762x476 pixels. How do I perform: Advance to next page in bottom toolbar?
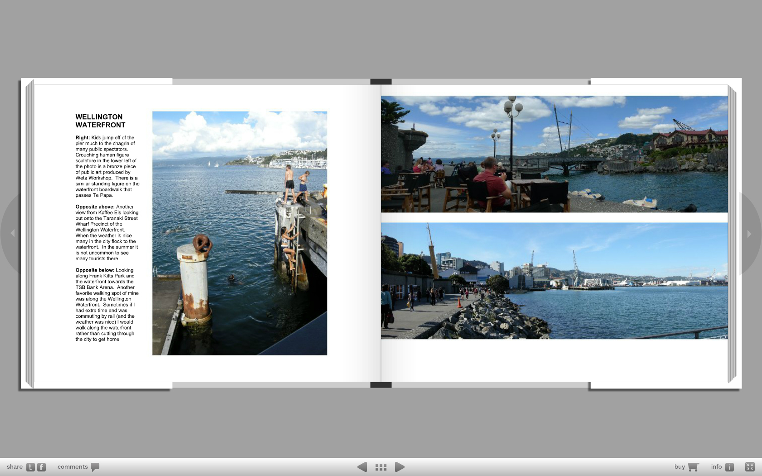pyautogui.click(x=400, y=467)
